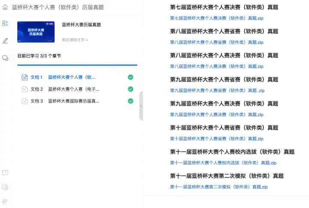Click the document icon for 文档 1
This screenshot has height=208, width=309.
click(x=24, y=77)
